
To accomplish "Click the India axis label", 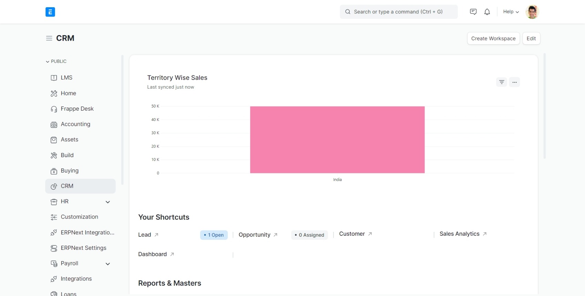I will tap(337, 180).
